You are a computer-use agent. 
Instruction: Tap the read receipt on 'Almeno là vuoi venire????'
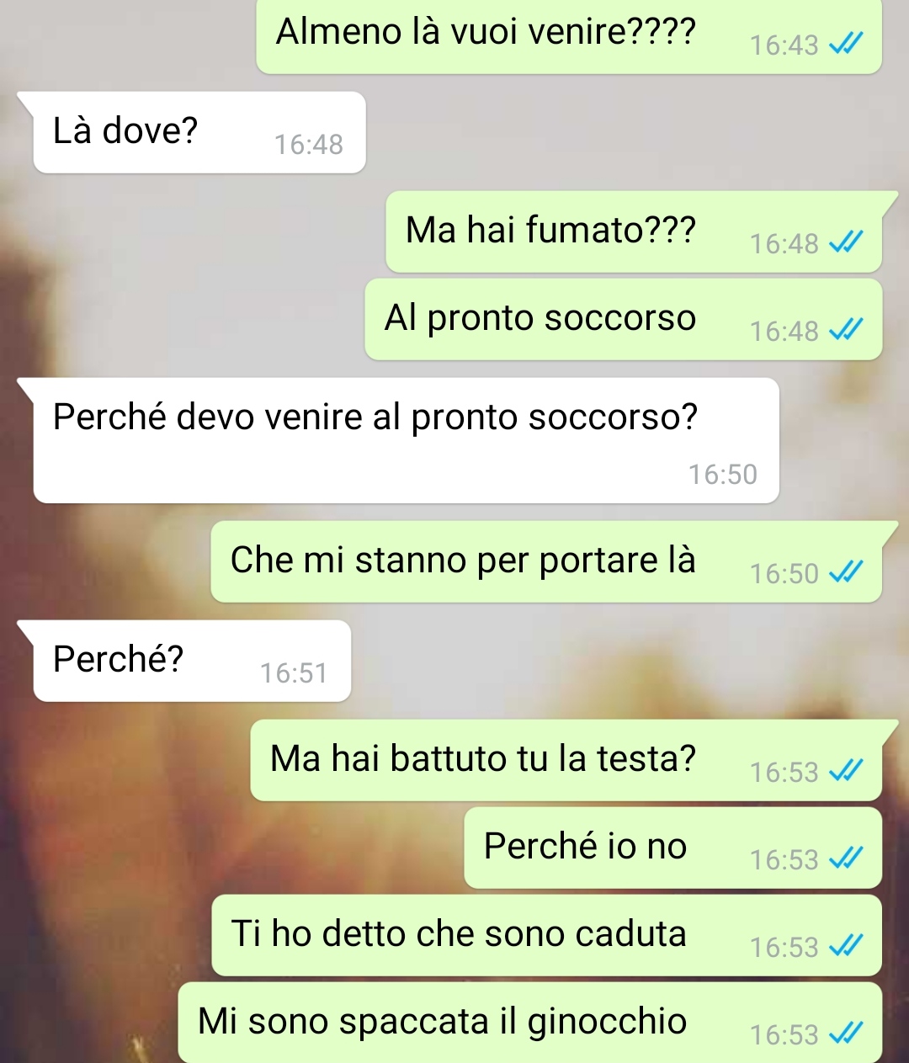tap(846, 45)
